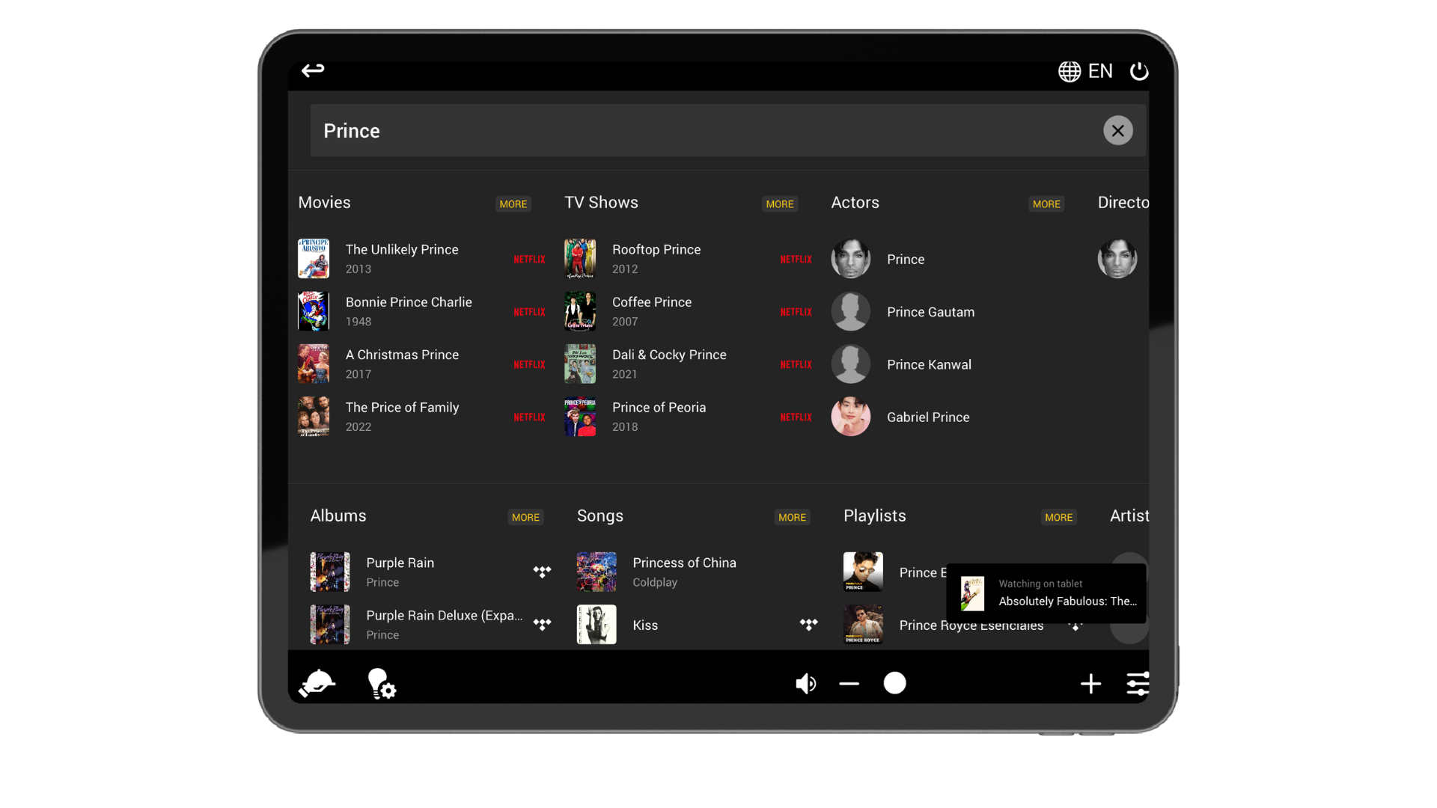Click Tidal icon beside Purple Rain album
Viewport: 1437px width, 808px height.
point(542,572)
